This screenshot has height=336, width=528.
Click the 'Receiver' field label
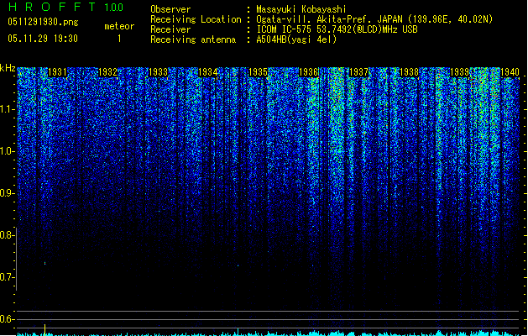click(x=170, y=29)
